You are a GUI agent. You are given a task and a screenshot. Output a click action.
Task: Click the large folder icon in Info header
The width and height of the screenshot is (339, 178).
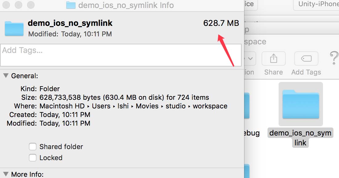point(14,28)
